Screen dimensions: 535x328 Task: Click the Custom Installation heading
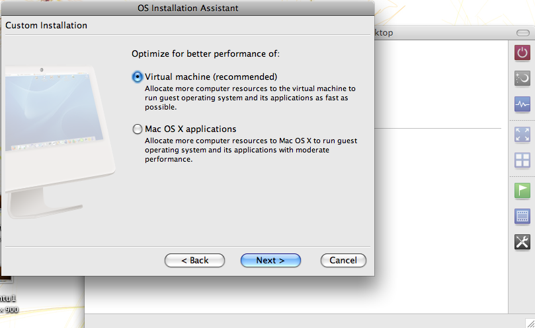click(46, 26)
